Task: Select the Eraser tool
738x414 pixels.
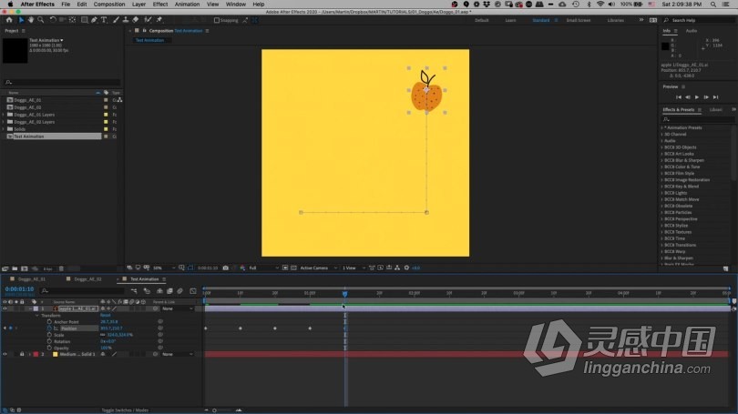Action: coord(136,20)
